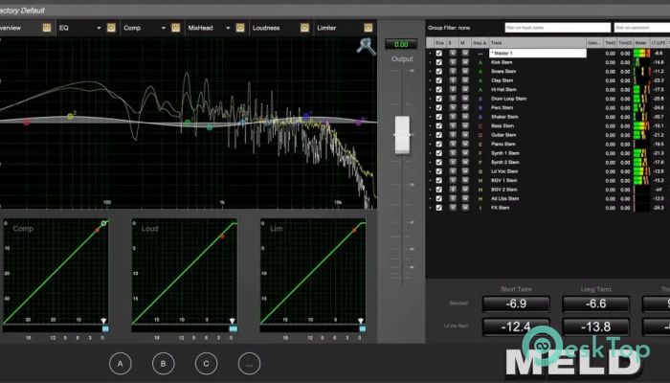Toggle the Comp module power button
This screenshot has width=670, height=383.
pos(173,29)
